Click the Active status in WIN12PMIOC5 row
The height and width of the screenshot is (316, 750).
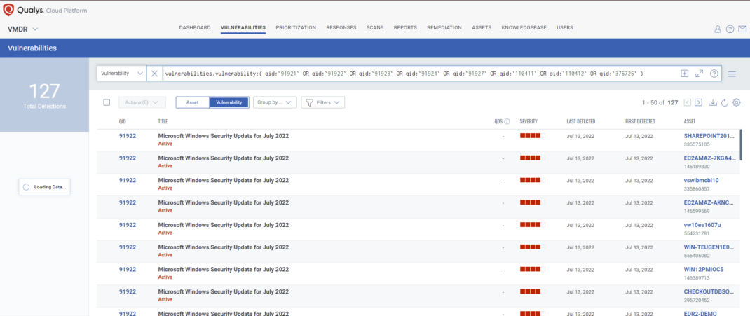(x=165, y=277)
